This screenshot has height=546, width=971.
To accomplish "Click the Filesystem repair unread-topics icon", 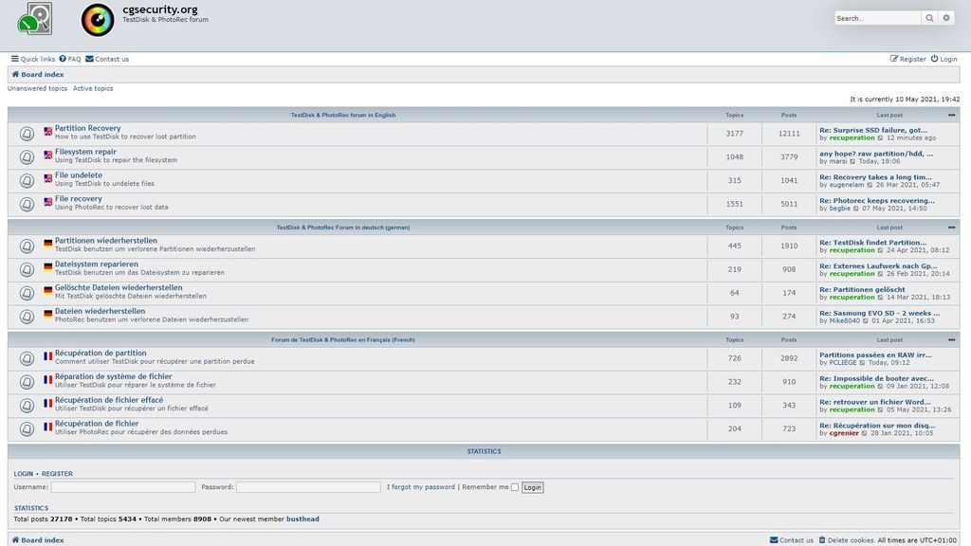I will pos(27,157).
